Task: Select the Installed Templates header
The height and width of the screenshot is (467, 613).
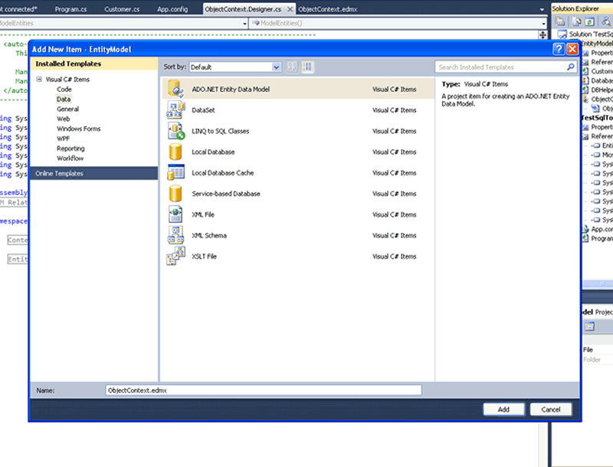Action: tap(93, 64)
